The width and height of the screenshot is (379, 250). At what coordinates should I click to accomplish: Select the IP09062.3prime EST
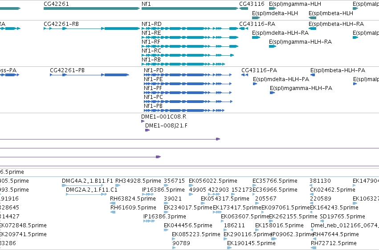click(274, 239)
